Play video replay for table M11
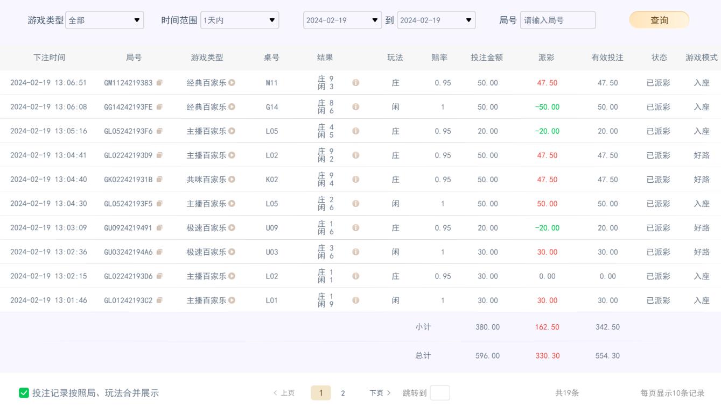 pyautogui.click(x=232, y=83)
